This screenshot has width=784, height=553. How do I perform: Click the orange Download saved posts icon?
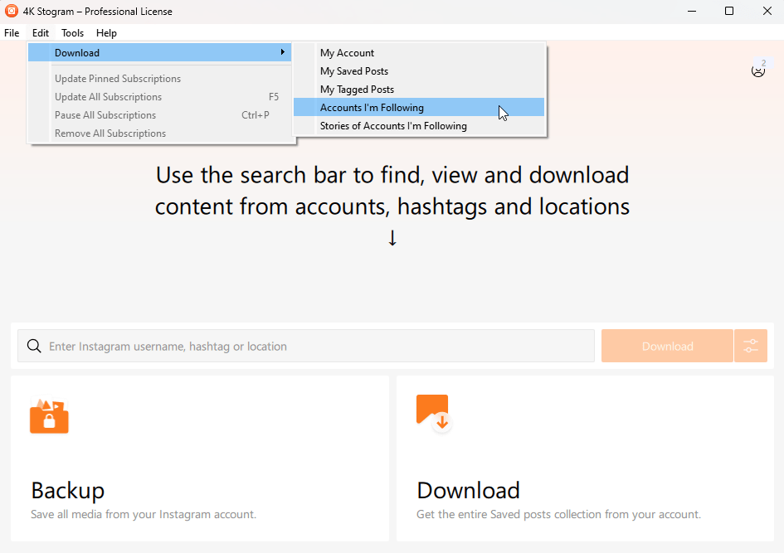[433, 413]
